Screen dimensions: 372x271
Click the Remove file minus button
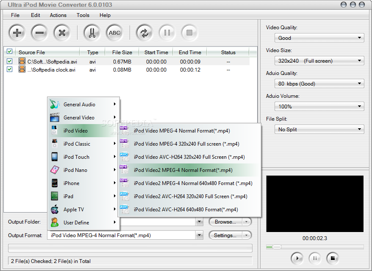pos(39,33)
